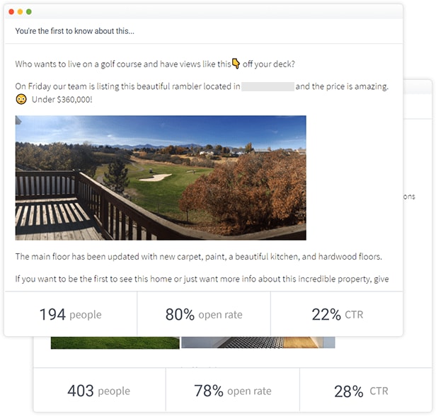Click the pointing-down hand emoji
Screen dimensions: 436x416
[x=236, y=64]
